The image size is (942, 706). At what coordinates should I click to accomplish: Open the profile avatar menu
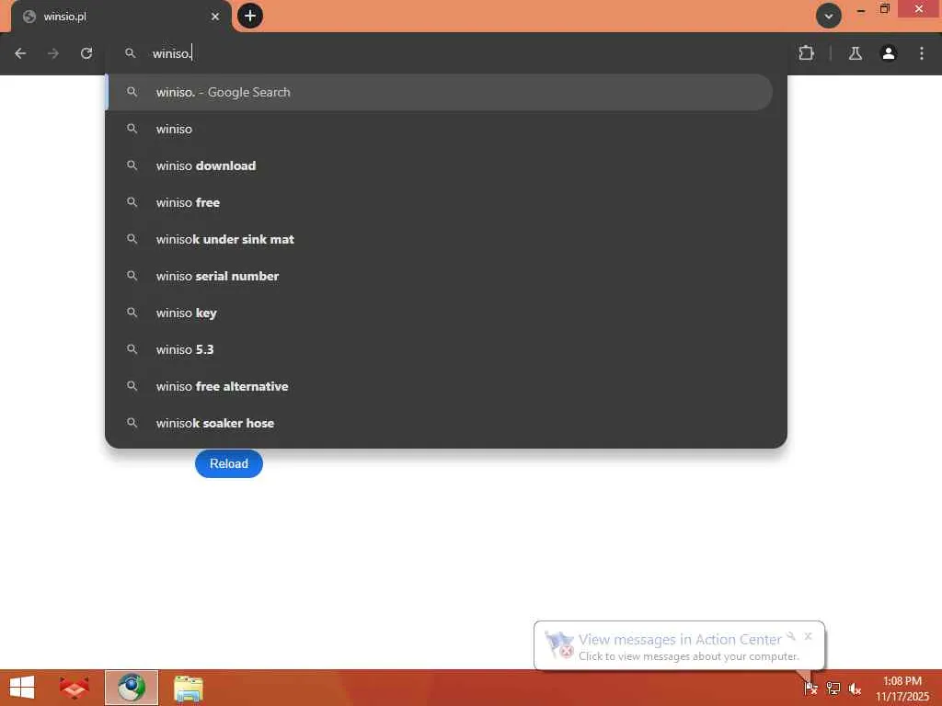coord(889,53)
